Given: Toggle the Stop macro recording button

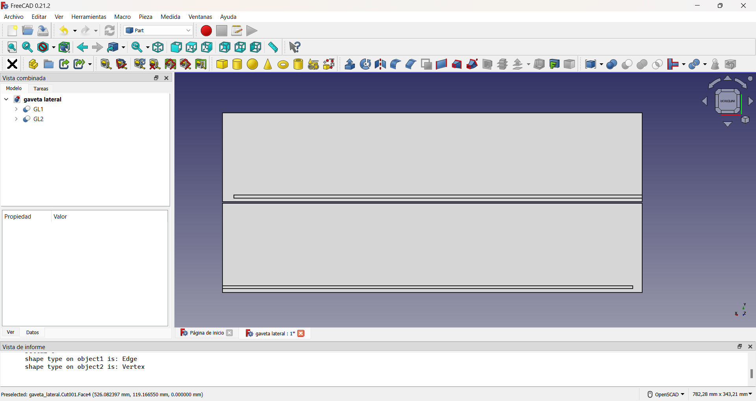Looking at the screenshot, I should tap(222, 31).
